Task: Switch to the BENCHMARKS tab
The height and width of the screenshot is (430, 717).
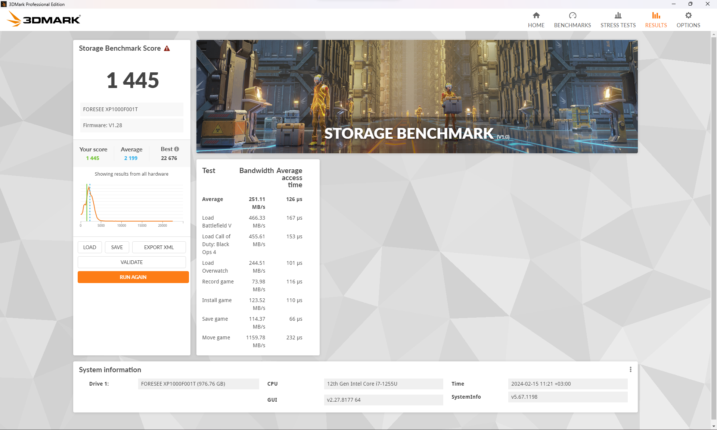Action: (572, 20)
